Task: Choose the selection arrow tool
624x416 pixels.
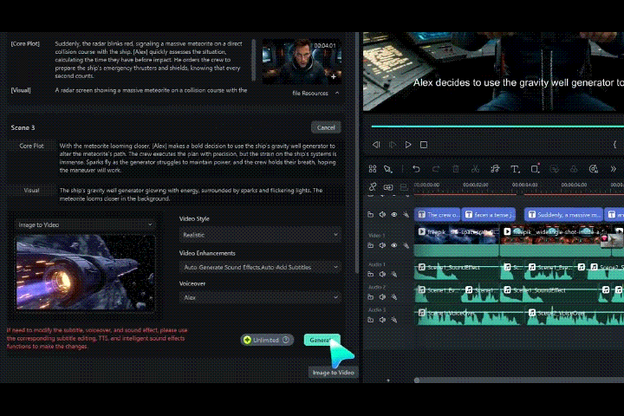Action: (388, 169)
